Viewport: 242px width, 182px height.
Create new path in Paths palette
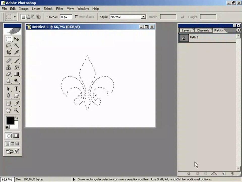point(224,174)
